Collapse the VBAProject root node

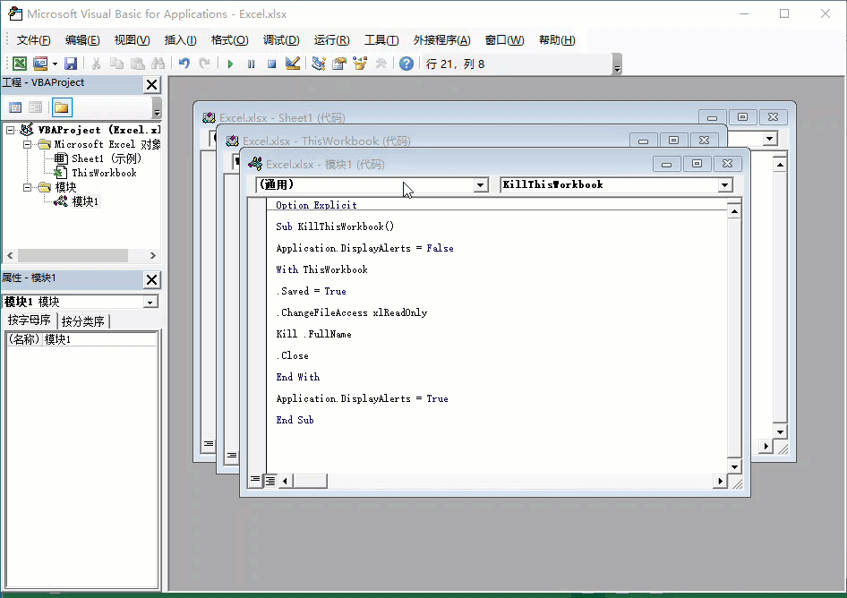pyautogui.click(x=10, y=130)
